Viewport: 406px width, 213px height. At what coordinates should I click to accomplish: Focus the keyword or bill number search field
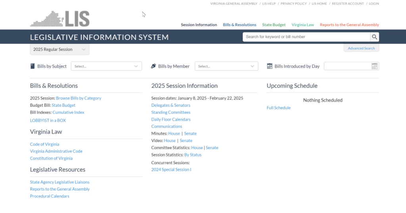pos(306,37)
